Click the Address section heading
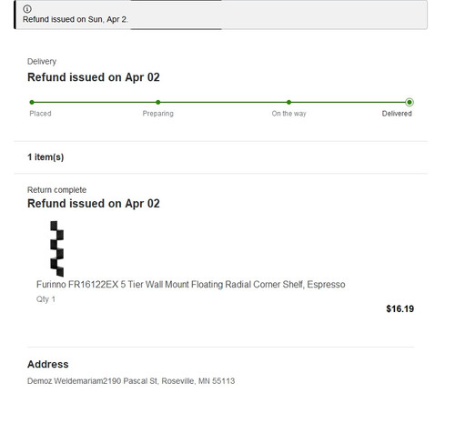455x424 pixels. click(48, 364)
